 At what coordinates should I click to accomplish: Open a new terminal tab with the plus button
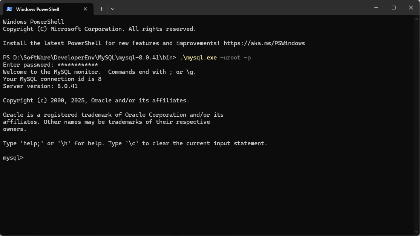(101, 9)
